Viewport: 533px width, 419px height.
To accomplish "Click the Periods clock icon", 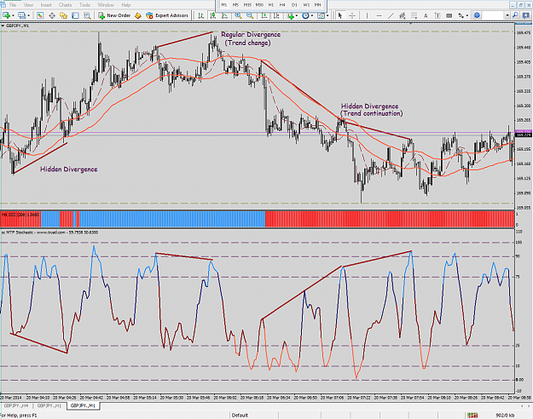I will pyautogui.click(x=305, y=15).
